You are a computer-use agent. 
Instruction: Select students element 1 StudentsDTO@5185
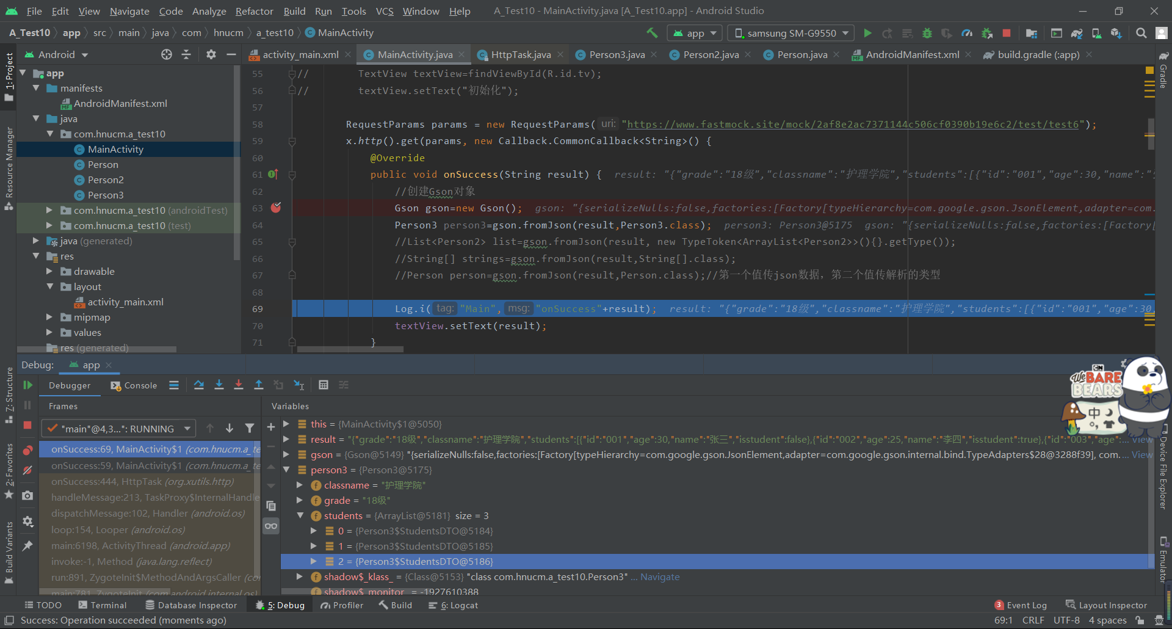click(415, 546)
